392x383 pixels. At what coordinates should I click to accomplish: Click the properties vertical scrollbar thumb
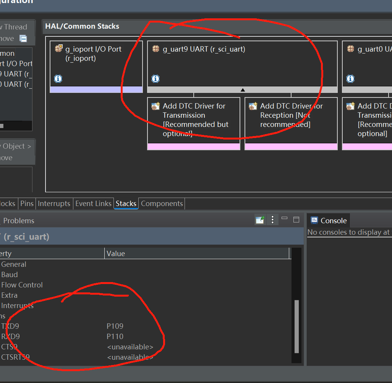297,326
